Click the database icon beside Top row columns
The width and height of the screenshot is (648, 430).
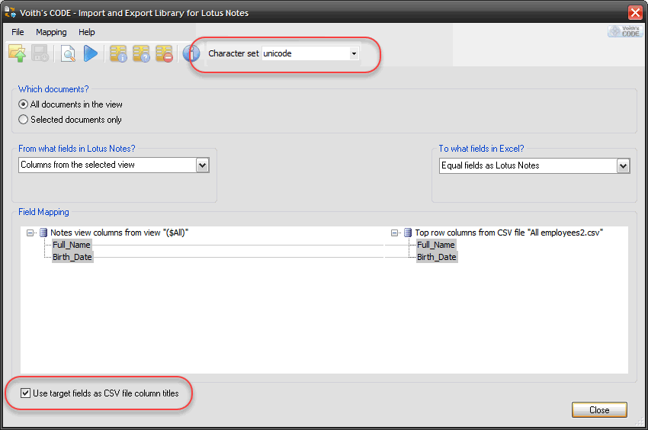point(408,233)
